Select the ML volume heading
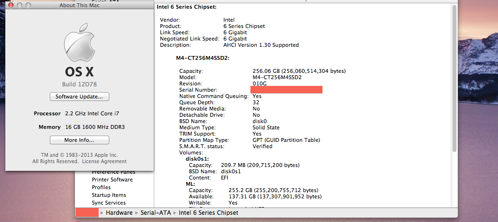The image size is (498, 222). (x=190, y=184)
